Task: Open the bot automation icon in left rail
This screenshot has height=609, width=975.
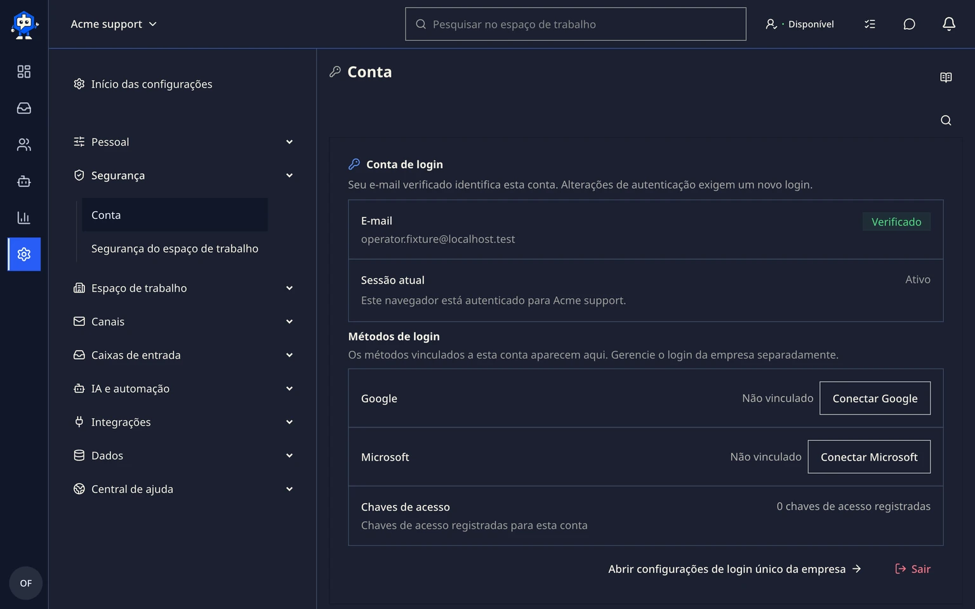Action: (x=24, y=181)
